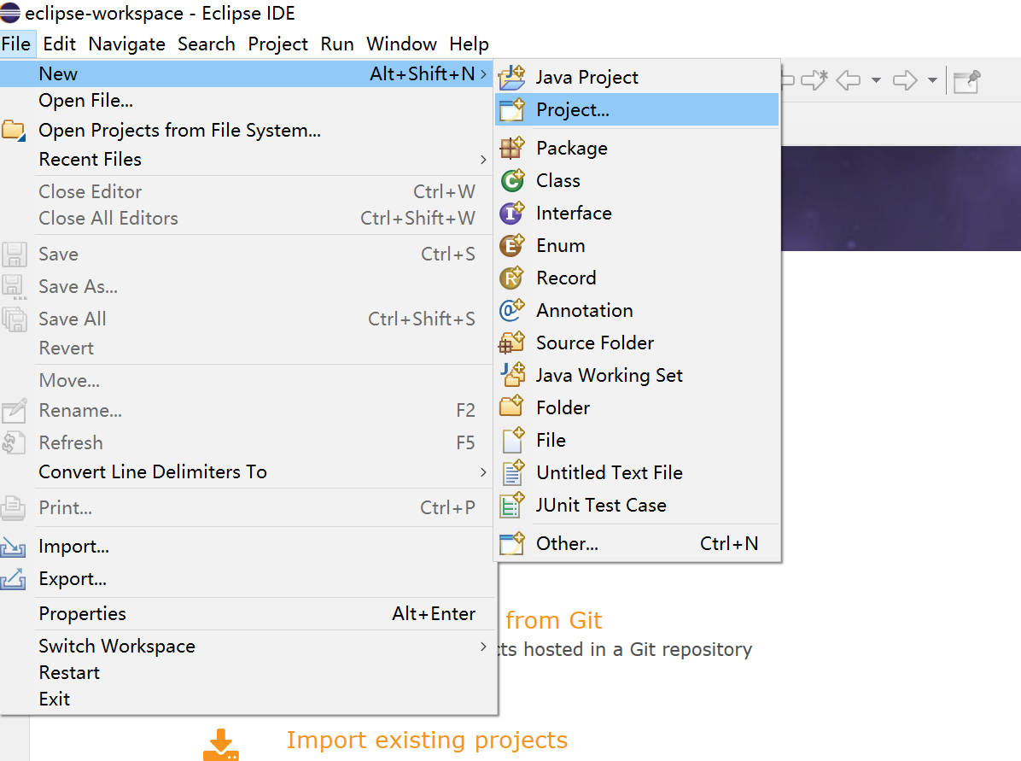Open the Navigate menu
Image resolution: width=1021 pixels, height=761 pixels.
coord(127,44)
